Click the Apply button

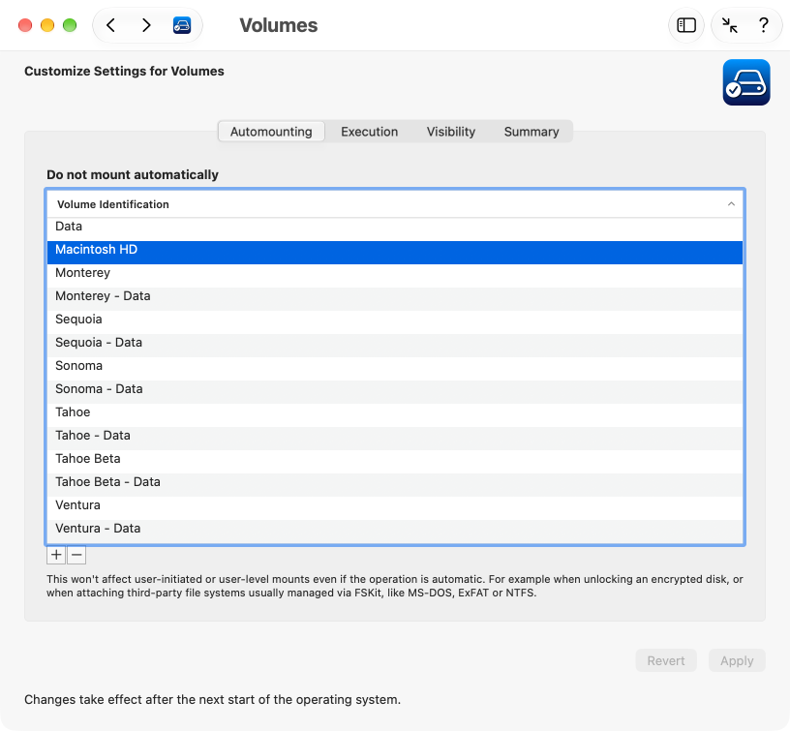click(x=737, y=660)
